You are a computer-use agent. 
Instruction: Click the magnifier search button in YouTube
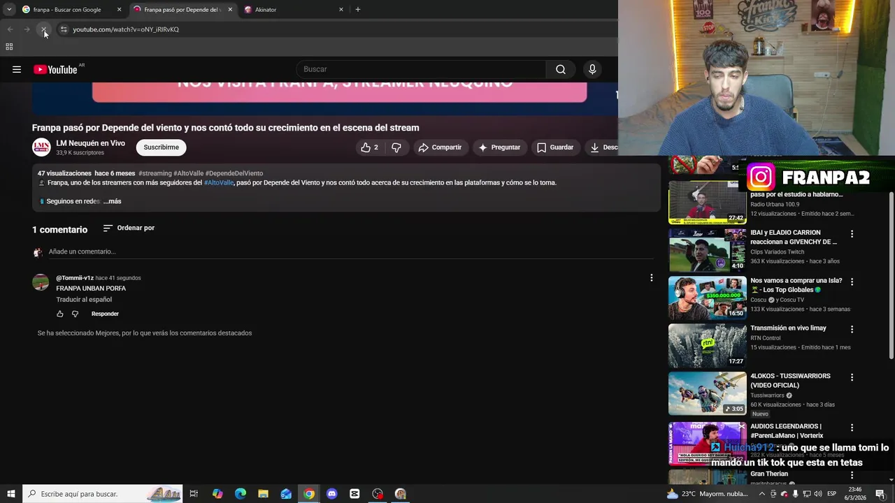coord(561,69)
